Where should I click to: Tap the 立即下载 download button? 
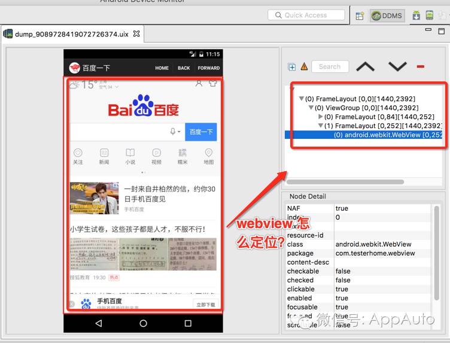[206, 305]
